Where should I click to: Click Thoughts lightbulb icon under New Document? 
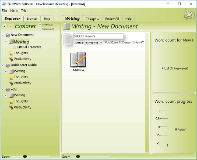point(11,53)
